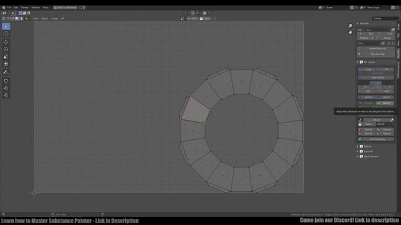The width and height of the screenshot is (401, 225).
Task: Open the UV editor Image menu
Action: pyautogui.click(x=55, y=19)
